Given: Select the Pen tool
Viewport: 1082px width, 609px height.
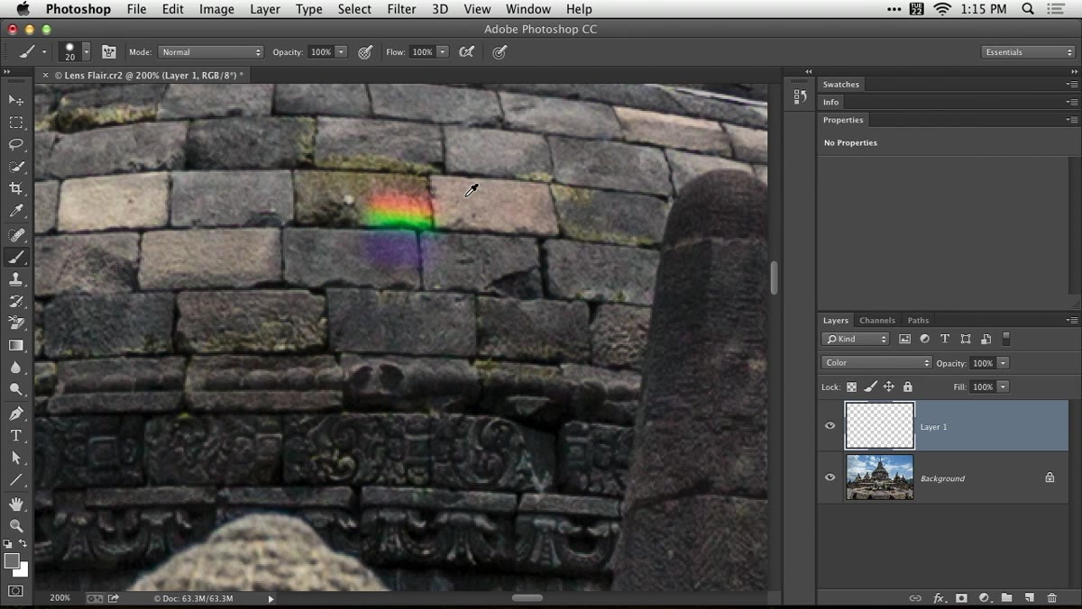Looking at the screenshot, I should point(16,414).
